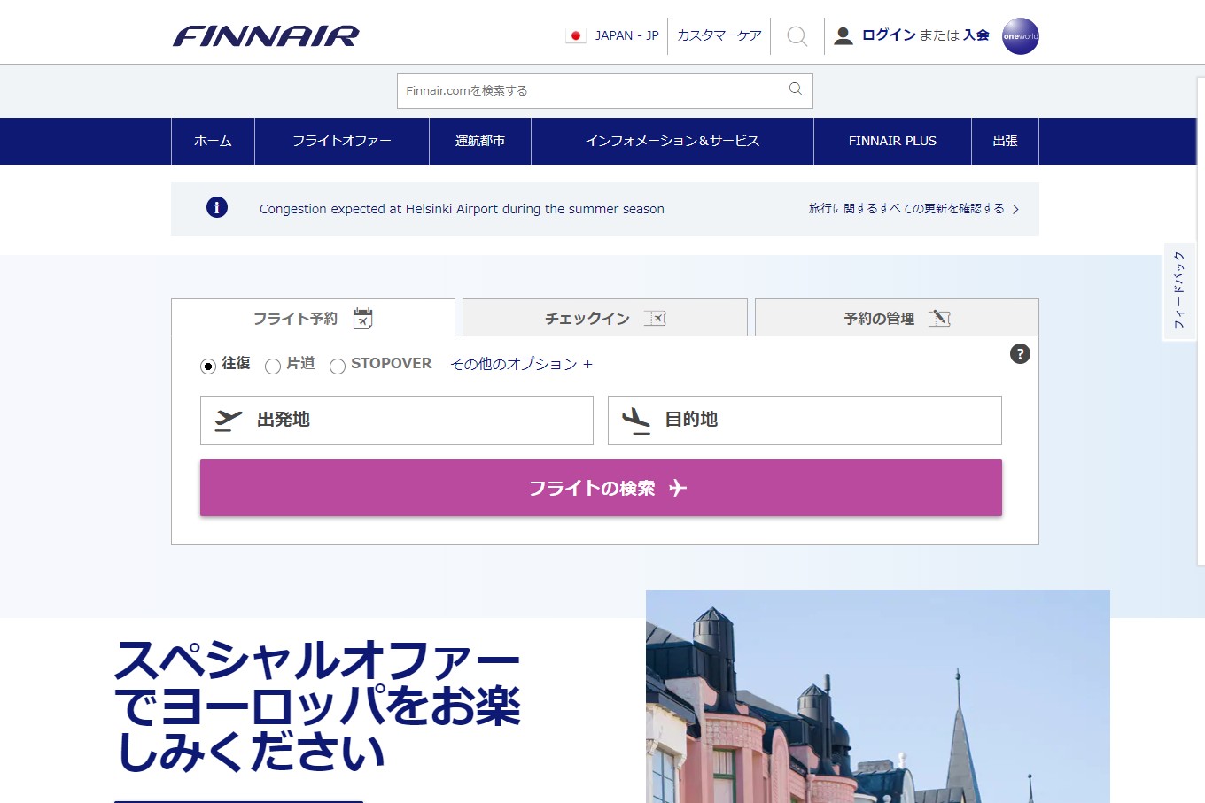Image resolution: width=1205 pixels, height=803 pixels.
Task: Switch to the チェックイン tab
Action: point(605,318)
